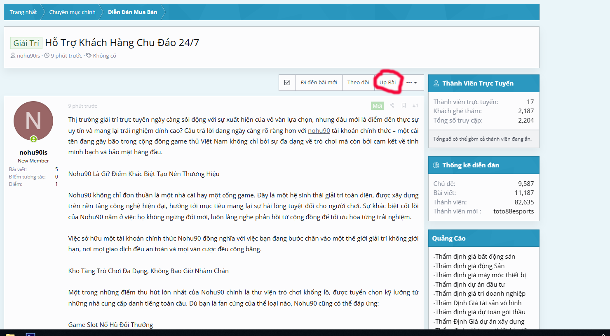Click the post number #1 permalink
Viewport: 610px width, 336px height.
point(415,106)
